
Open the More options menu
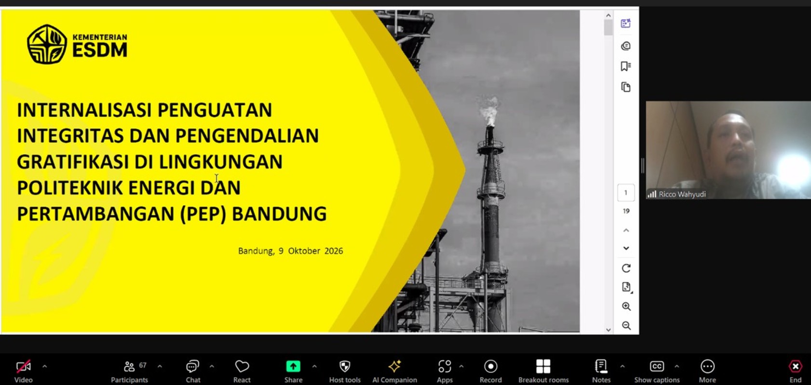(707, 372)
